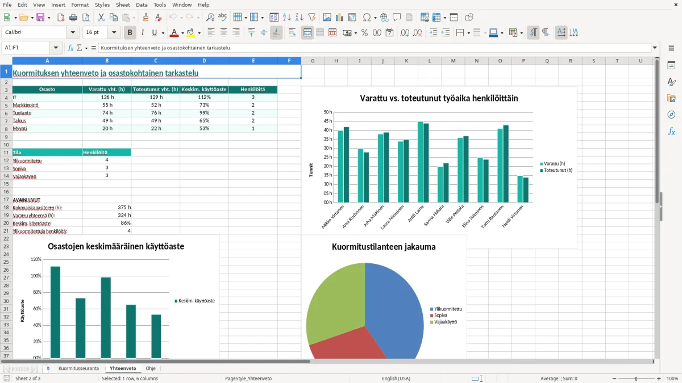Viewport: 682px width, 383px height.
Task: Toggle Merge and Center Cells
Action: 307,33
